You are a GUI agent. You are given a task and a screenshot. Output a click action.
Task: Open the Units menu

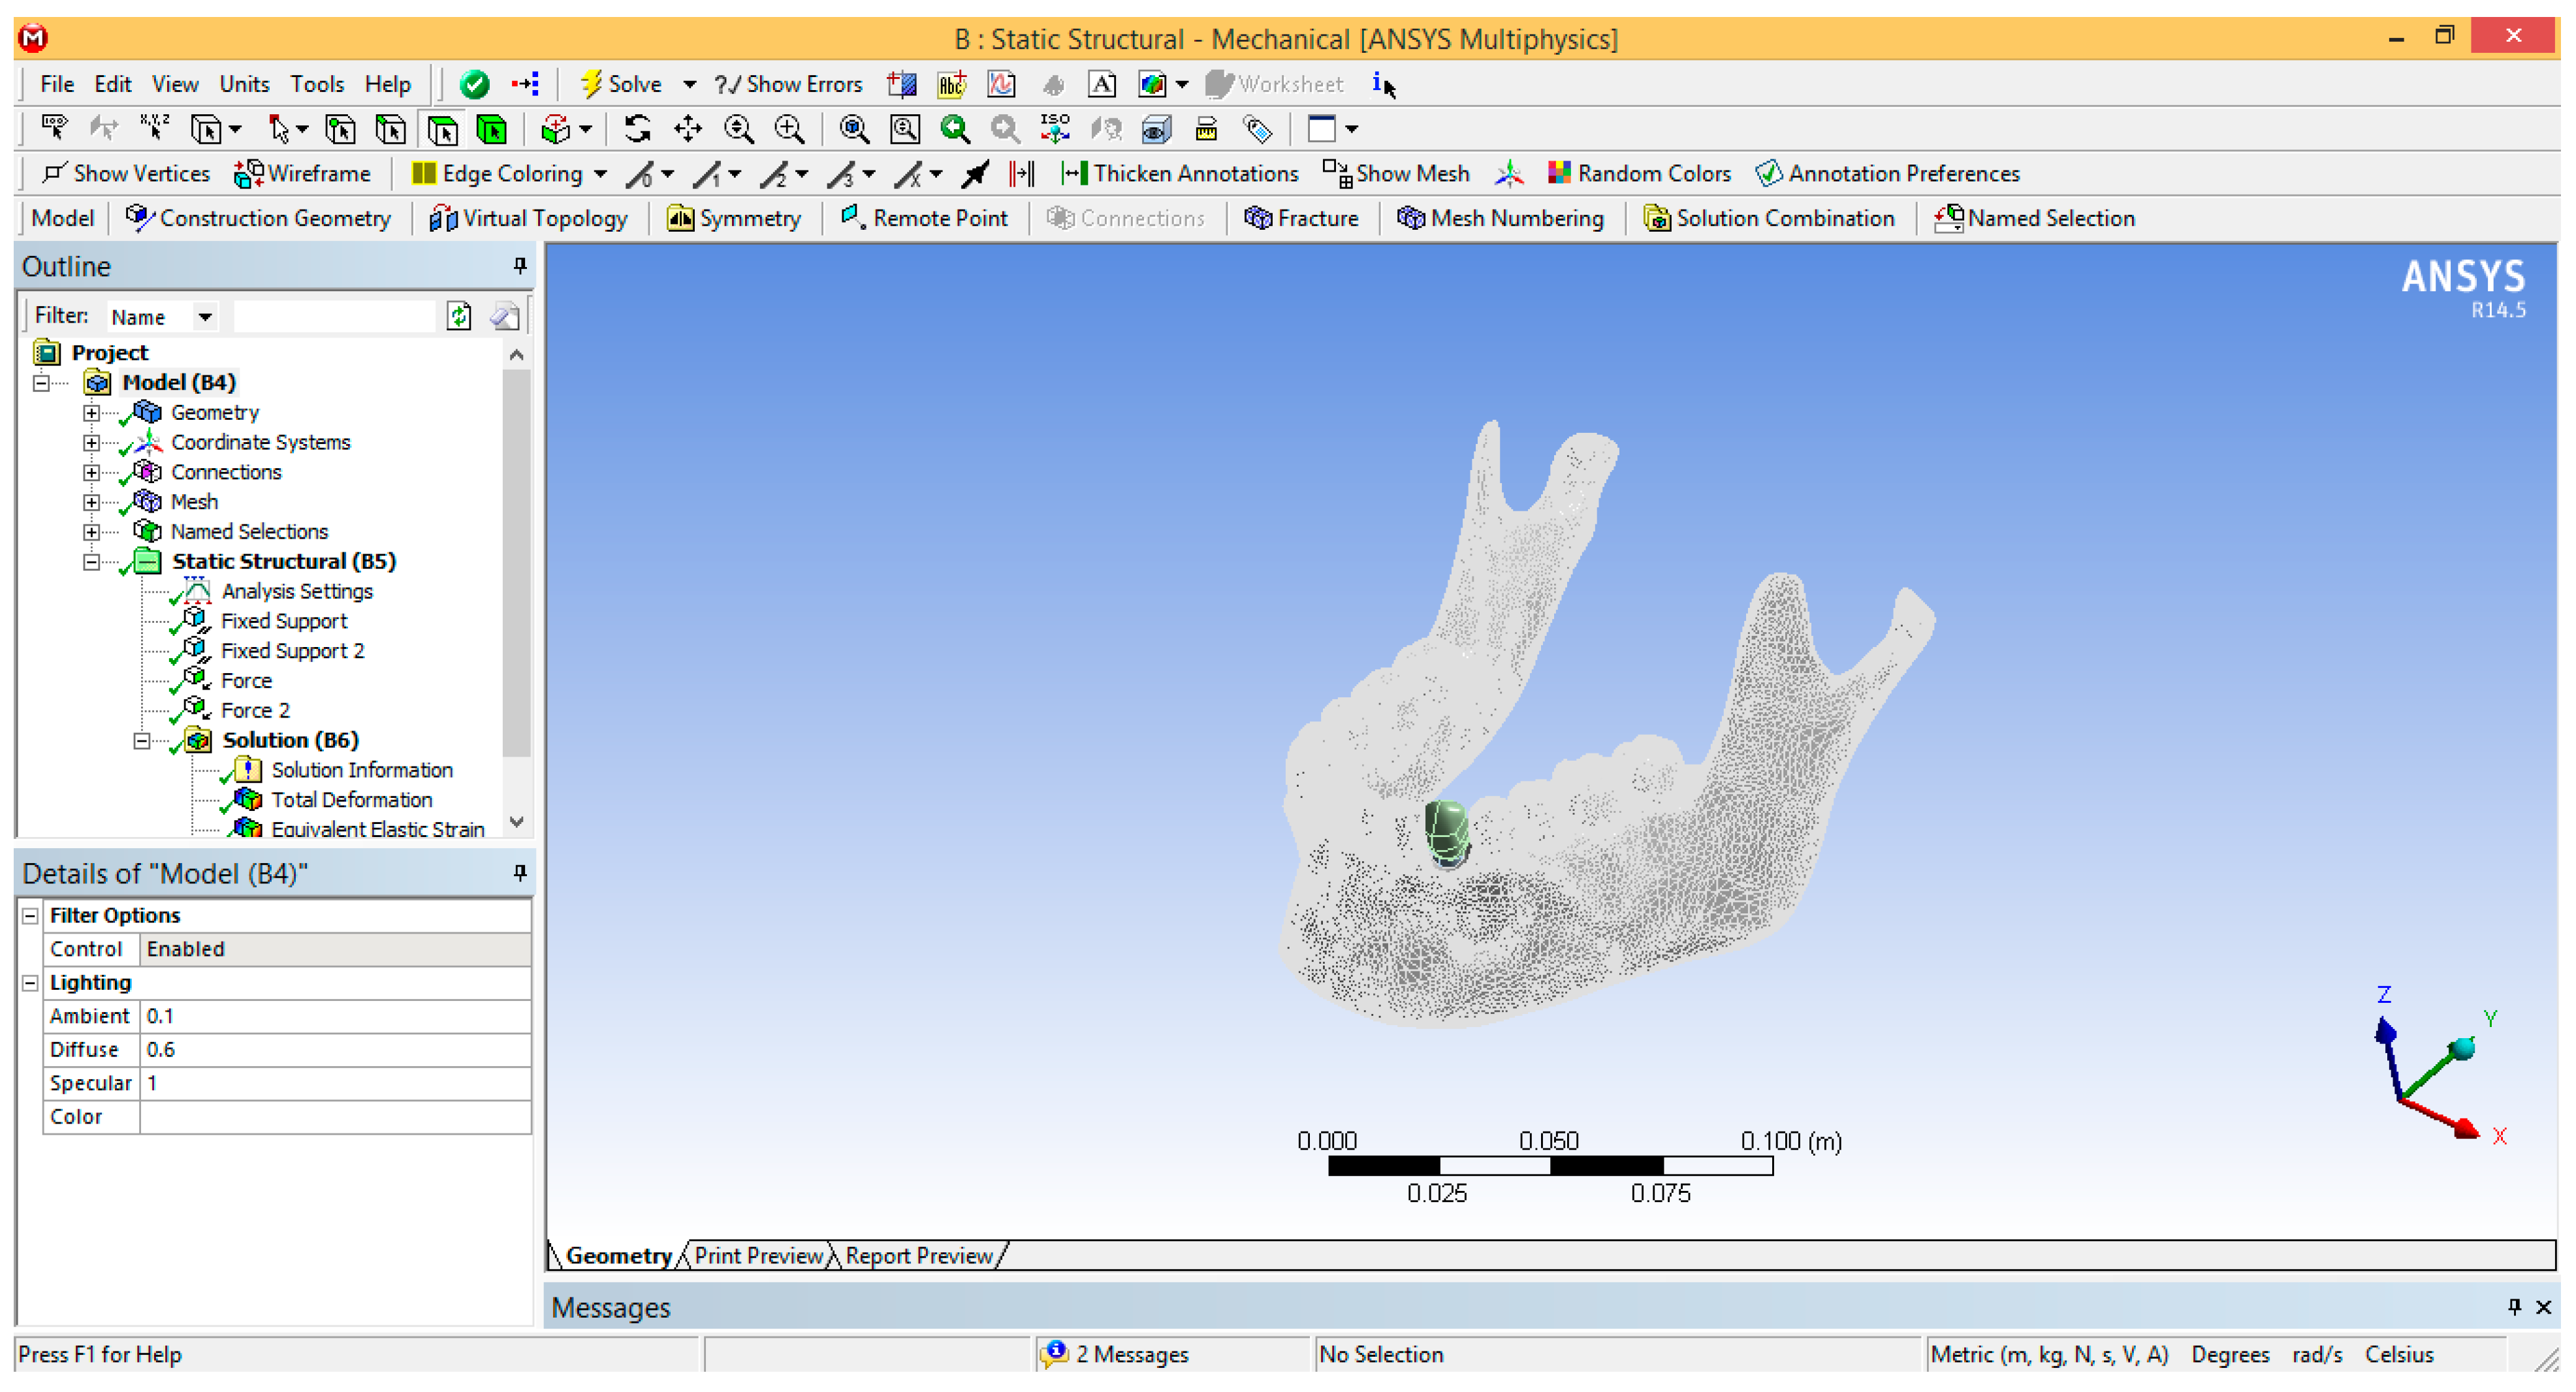click(244, 84)
